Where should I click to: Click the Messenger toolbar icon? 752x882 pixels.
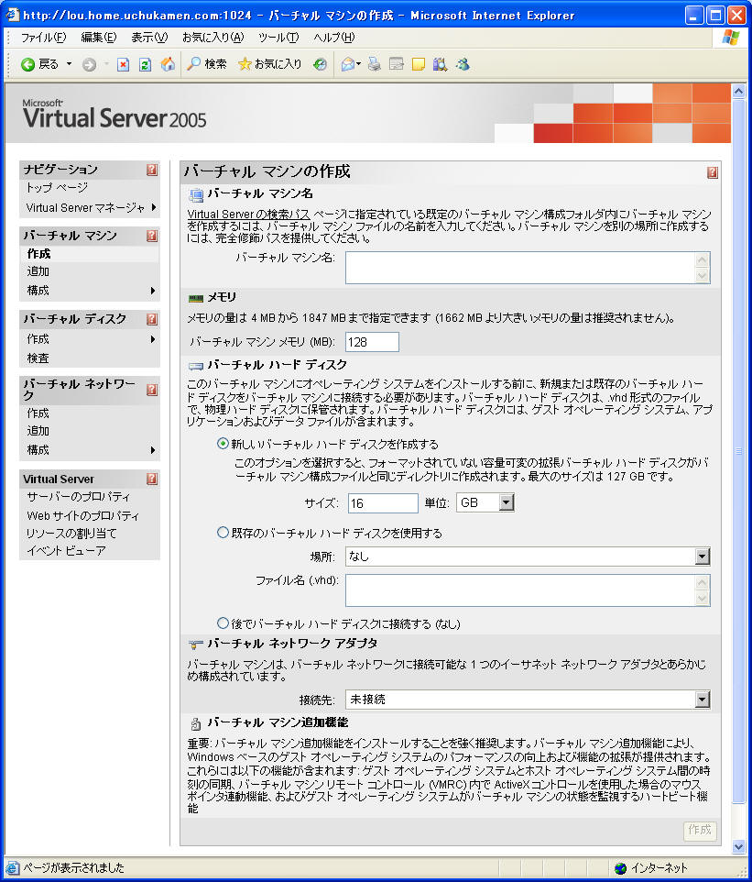click(x=463, y=65)
